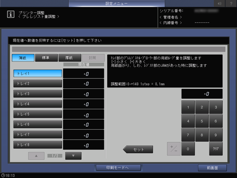
Task: Select トレイ4 button
Action: [x=38, y=104]
